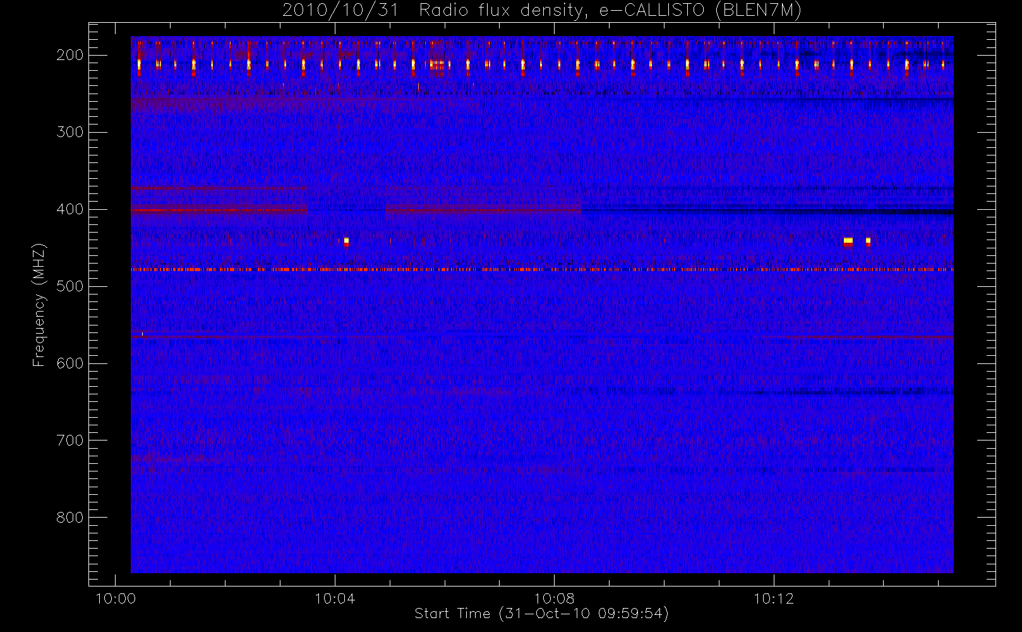Click the 10:08 time tick label
The width and height of the screenshot is (1022, 632).
coord(554,599)
